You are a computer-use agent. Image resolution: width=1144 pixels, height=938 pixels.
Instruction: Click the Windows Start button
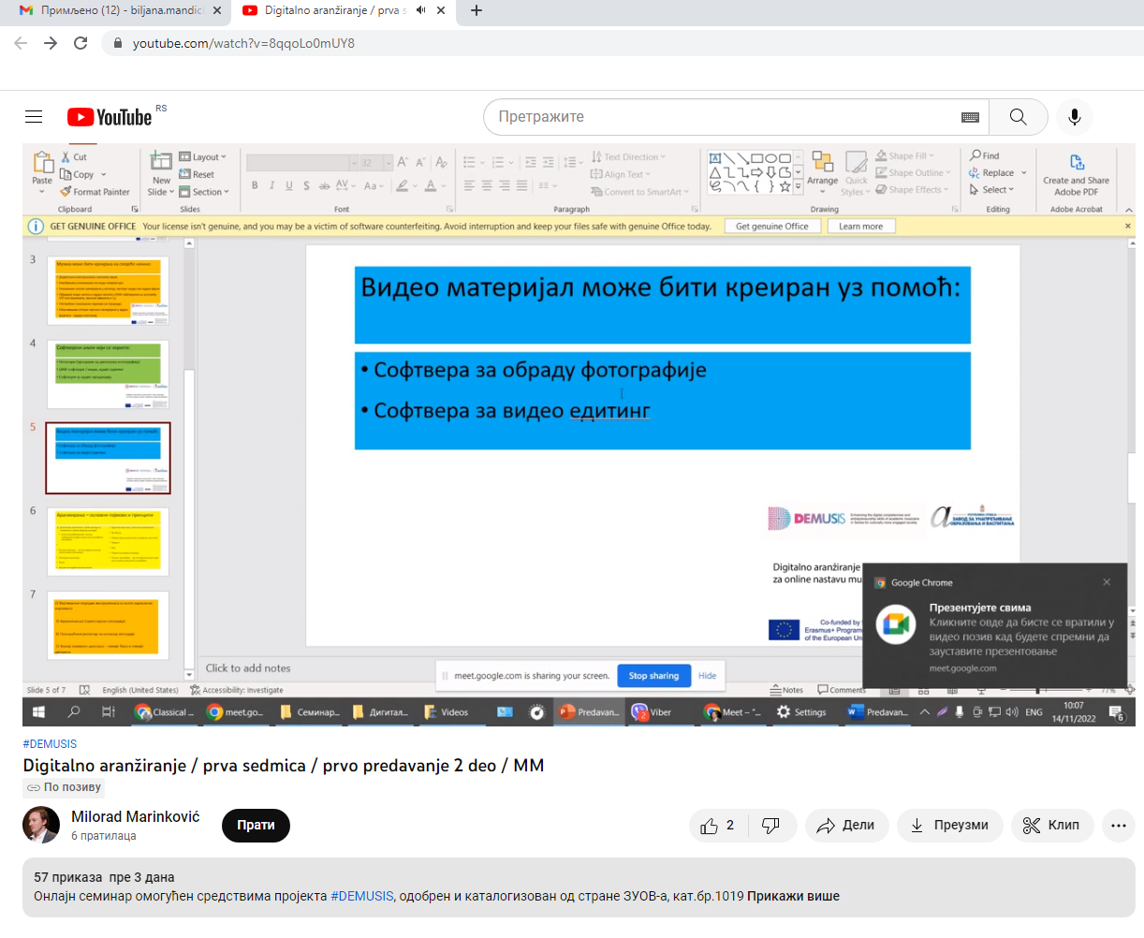click(x=39, y=712)
